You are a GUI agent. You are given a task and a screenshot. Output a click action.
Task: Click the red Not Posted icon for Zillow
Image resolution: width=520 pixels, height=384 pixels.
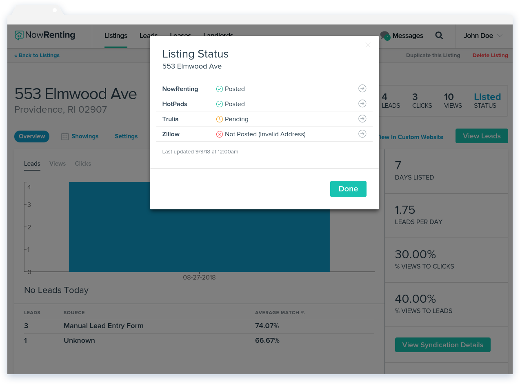pyautogui.click(x=220, y=134)
